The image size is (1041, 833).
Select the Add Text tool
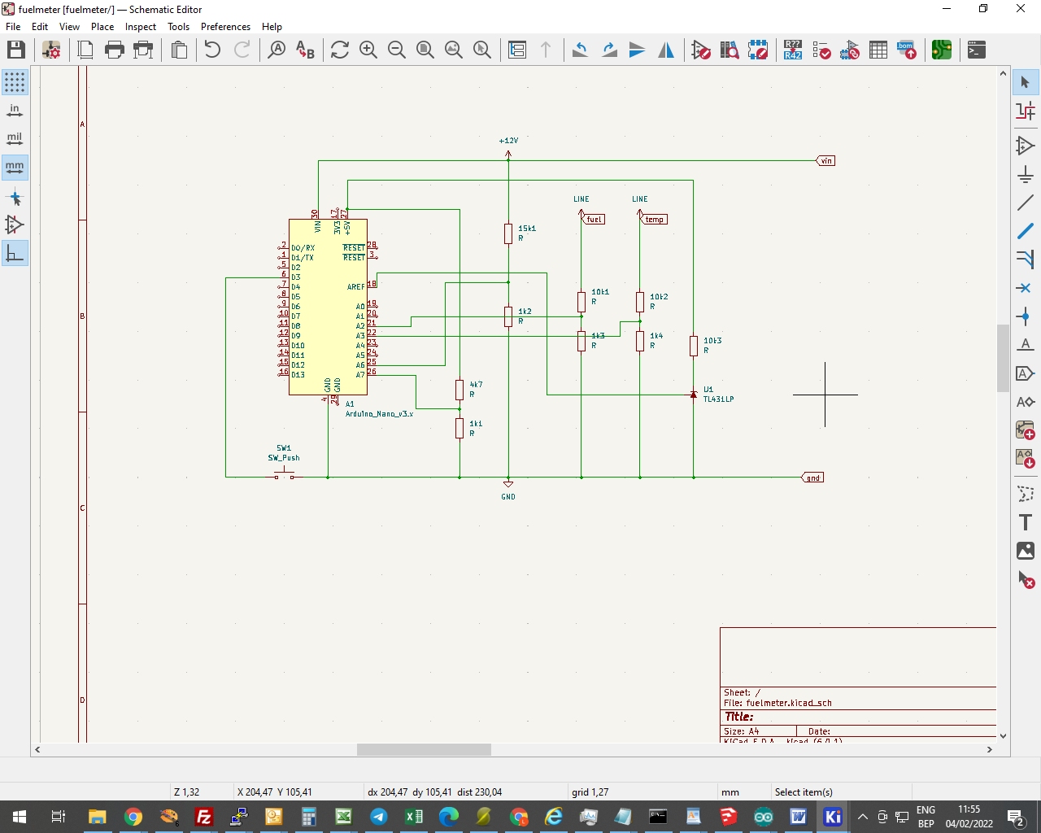pos(1026,522)
